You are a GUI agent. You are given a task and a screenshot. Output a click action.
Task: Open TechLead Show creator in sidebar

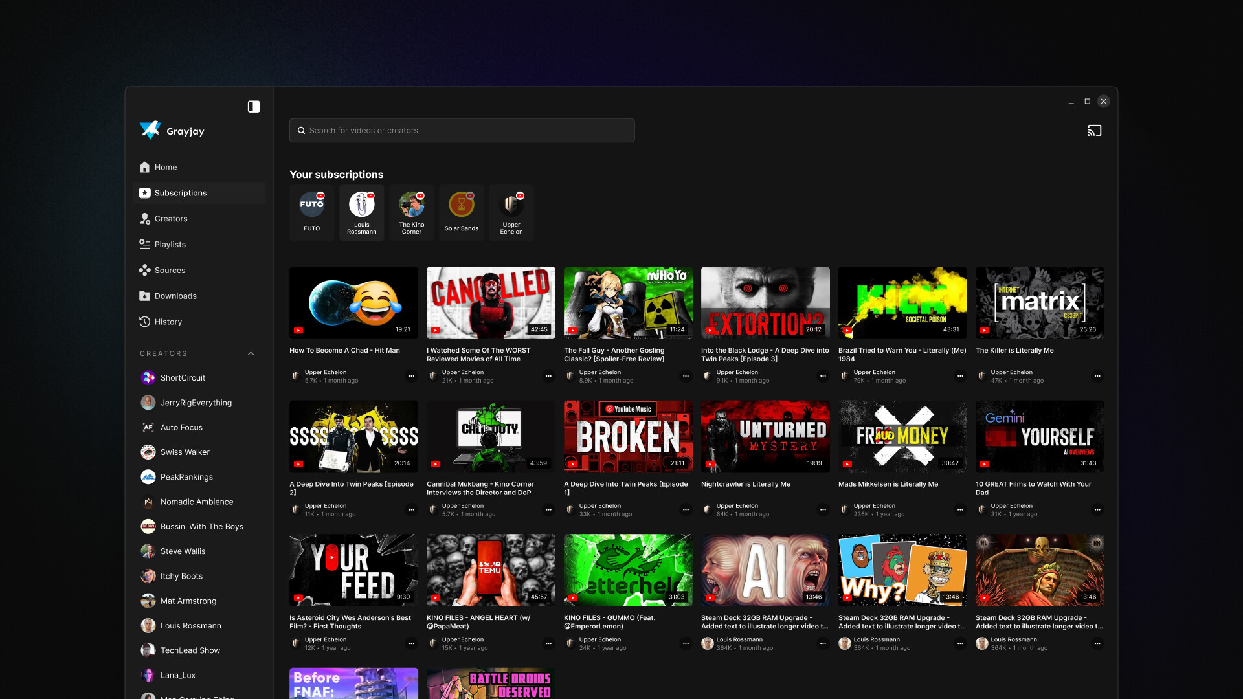[x=190, y=650]
